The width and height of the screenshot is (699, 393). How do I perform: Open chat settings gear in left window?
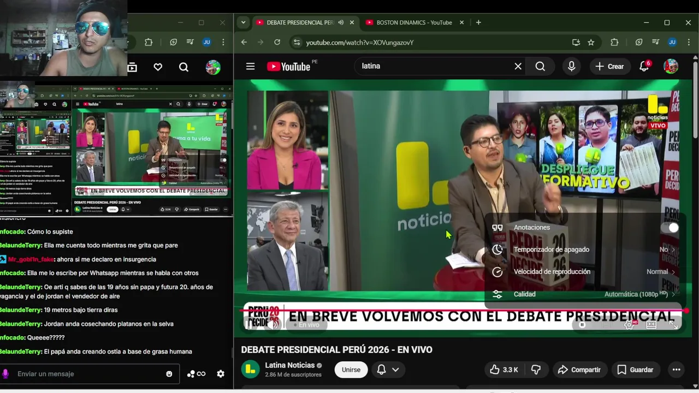pos(221,374)
